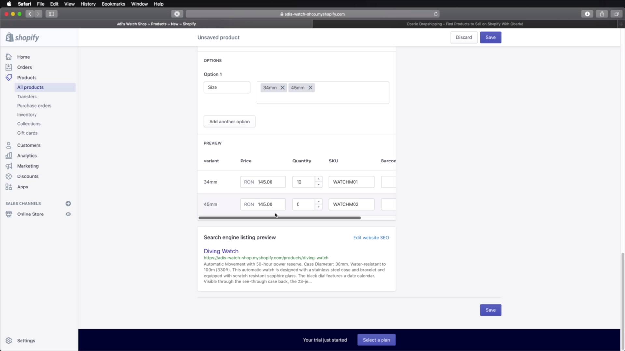625x351 pixels.
Task: Click the variants table horizontal scrollbar
Action: tap(279, 218)
